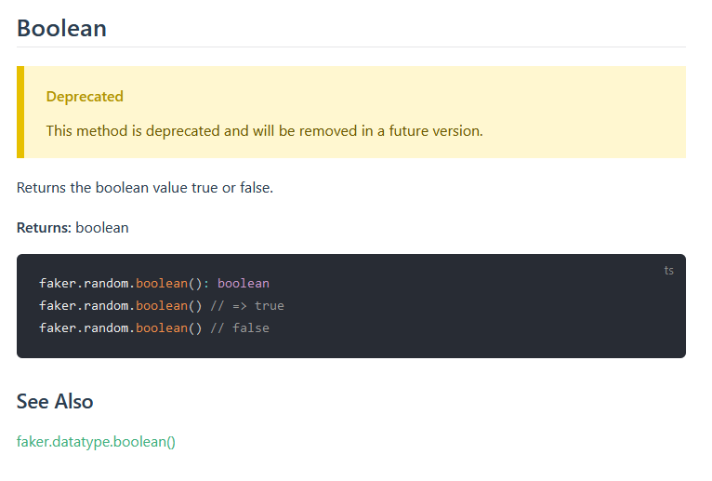This screenshot has height=481, width=712.
Task: Click the See Also heading
Action: [55, 401]
